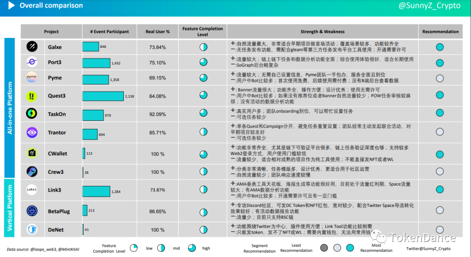Screen dimensions: 471x257
Task: Select Trantor's feature completion pie icon
Action: 203,132
